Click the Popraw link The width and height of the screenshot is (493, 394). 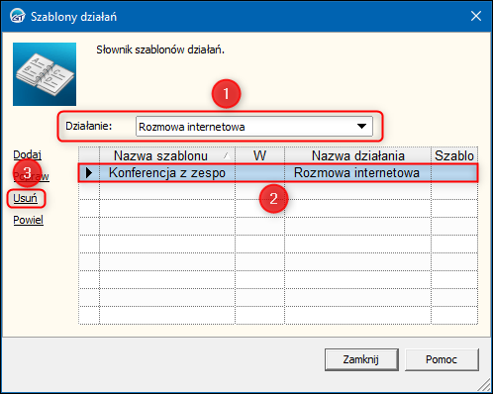31,176
